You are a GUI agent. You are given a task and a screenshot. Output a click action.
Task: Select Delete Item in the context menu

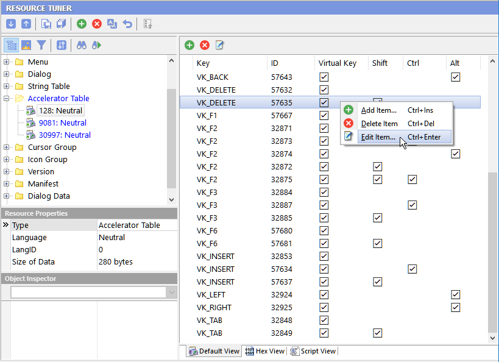(x=378, y=123)
